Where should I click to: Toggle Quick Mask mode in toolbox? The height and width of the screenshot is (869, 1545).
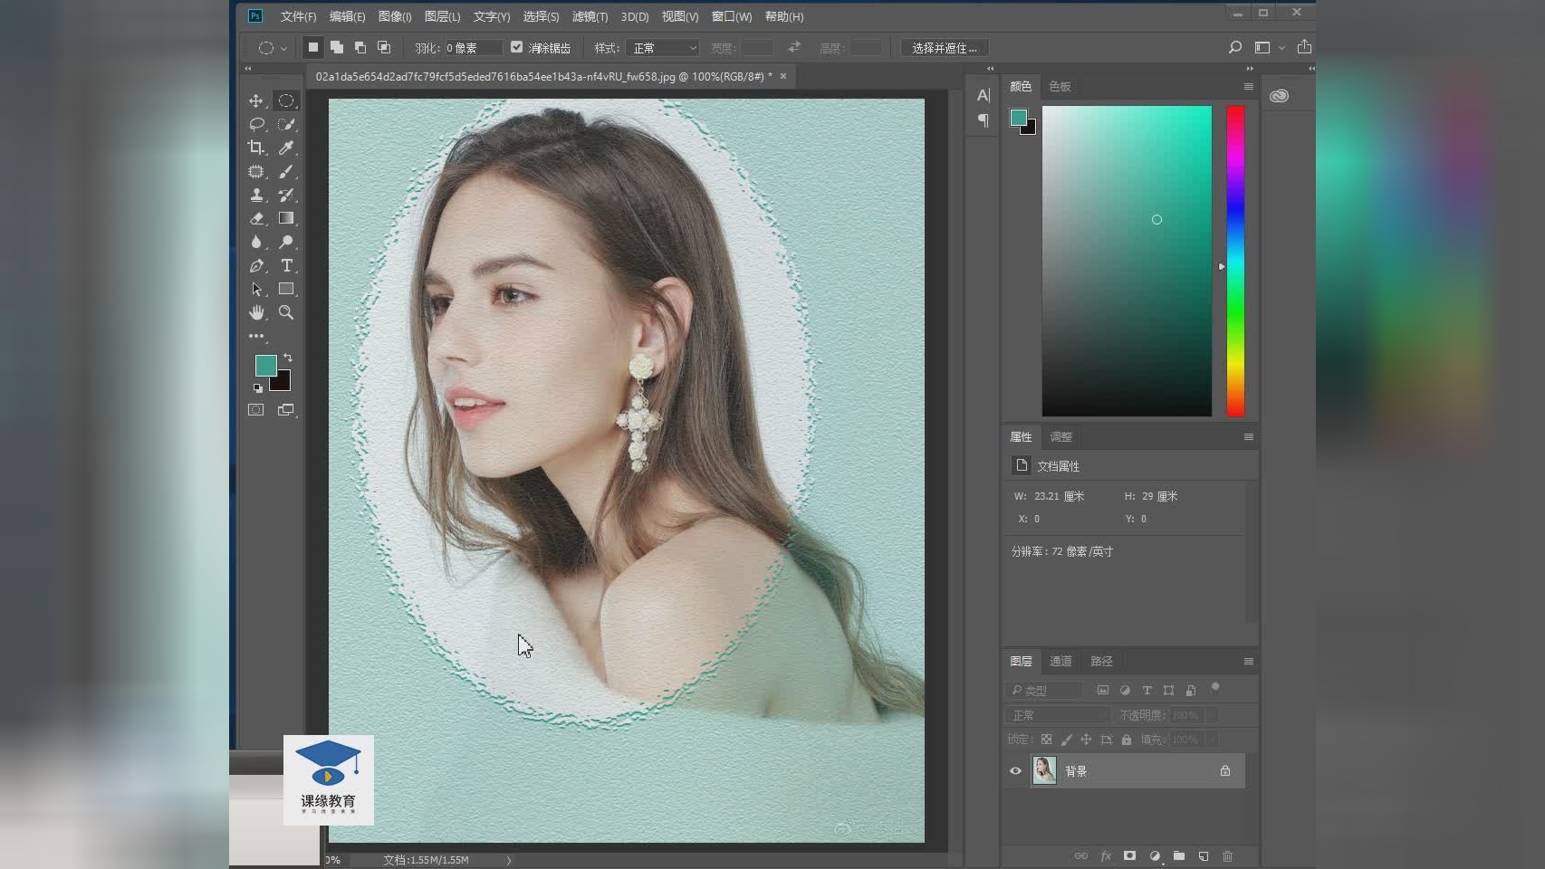pos(256,410)
